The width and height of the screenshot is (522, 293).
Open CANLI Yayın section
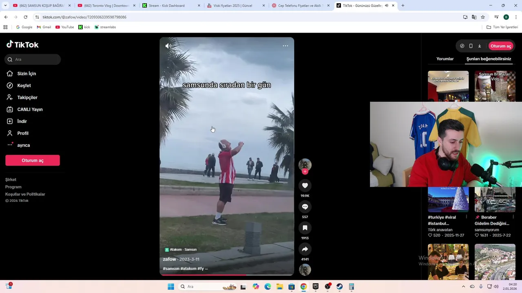pyautogui.click(x=30, y=109)
